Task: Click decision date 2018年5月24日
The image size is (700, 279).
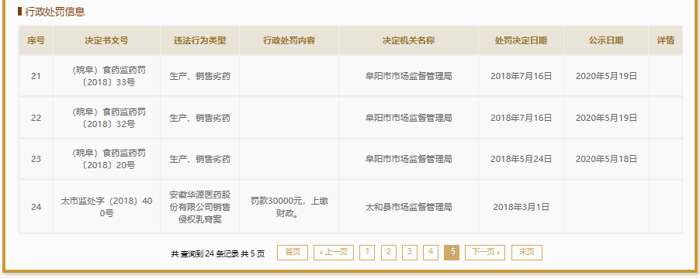Action: pos(521,159)
